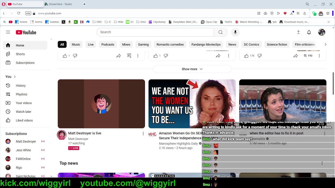Image resolution: width=335 pixels, height=188 pixels.
Task: Click the search magnifier button
Action: tap(220, 32)
